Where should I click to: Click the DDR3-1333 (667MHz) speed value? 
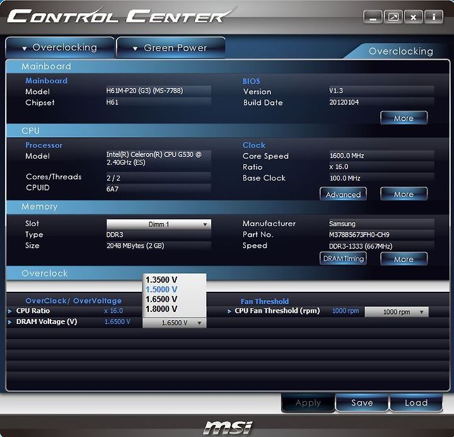tap(361, 246)
